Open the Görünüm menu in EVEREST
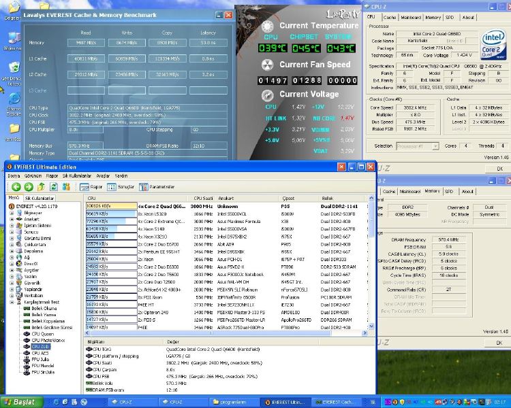Image resolution: width=511 pixels, height=408 pixels. [33, 175]
